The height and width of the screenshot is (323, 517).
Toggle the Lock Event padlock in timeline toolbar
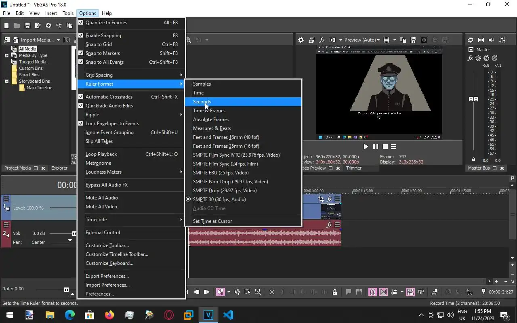pyautogui.click(x=335, y=292)
